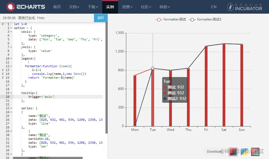269x159 pixels.
Task: Open the 文档 dropdown menu
Action: pos(74,7)
